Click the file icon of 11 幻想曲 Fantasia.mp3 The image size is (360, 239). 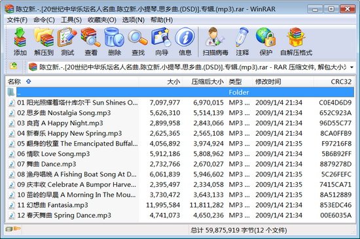coord(12,205)
